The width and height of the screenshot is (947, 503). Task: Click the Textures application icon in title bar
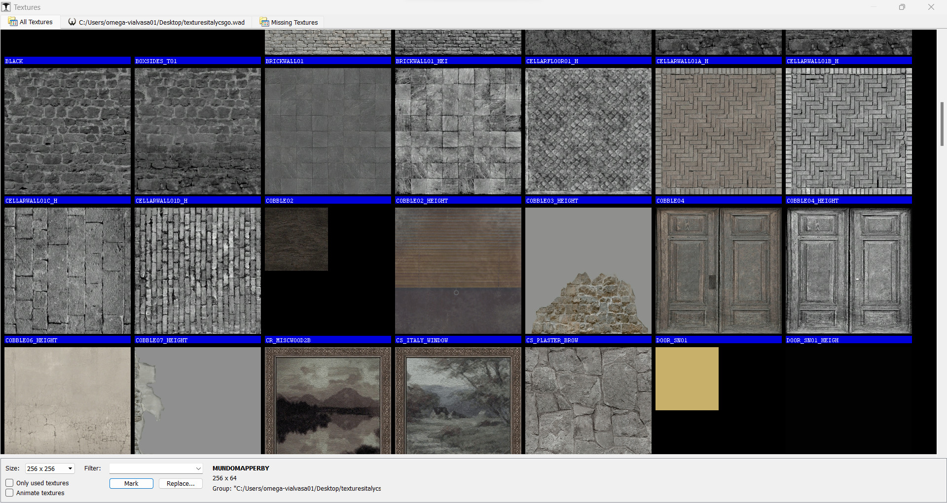pos(7,7)
